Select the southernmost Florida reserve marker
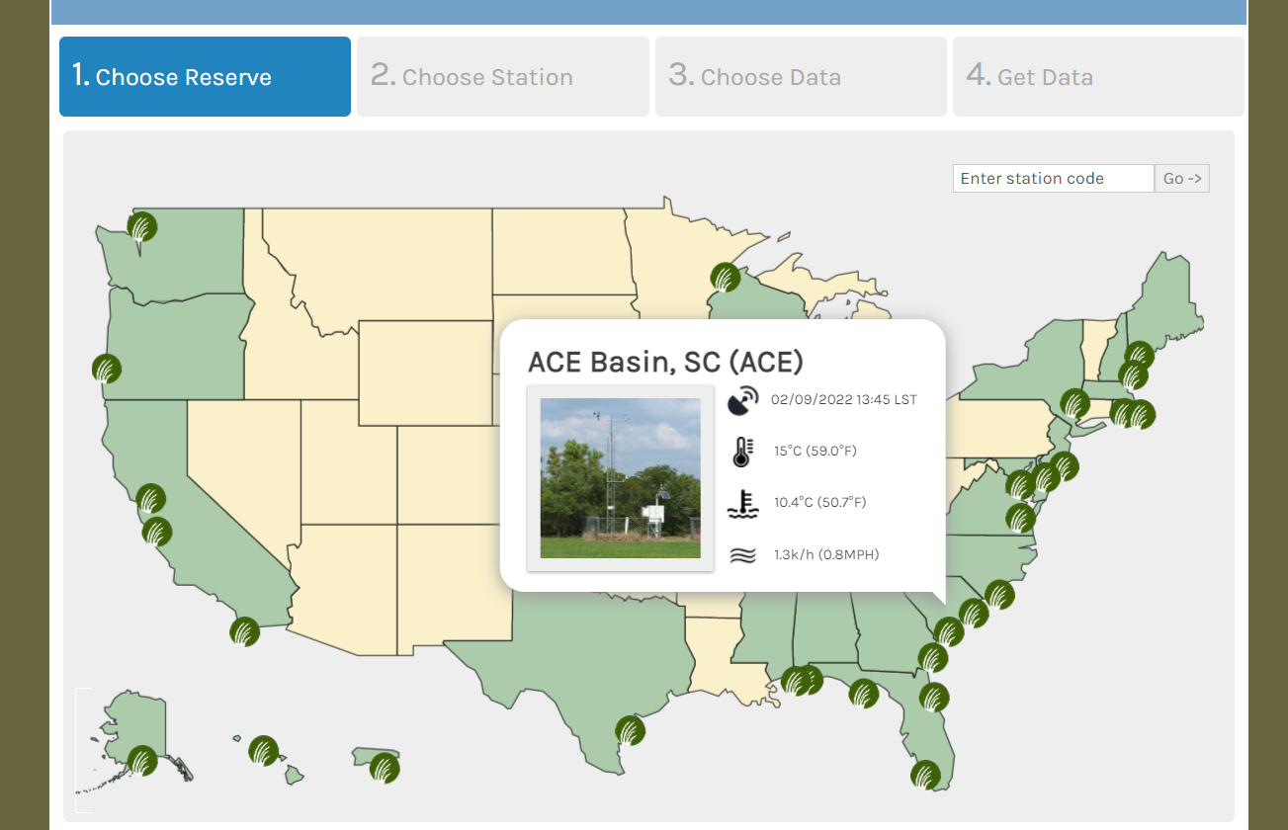Screen dimensions: 1288x830 (927, 777)
